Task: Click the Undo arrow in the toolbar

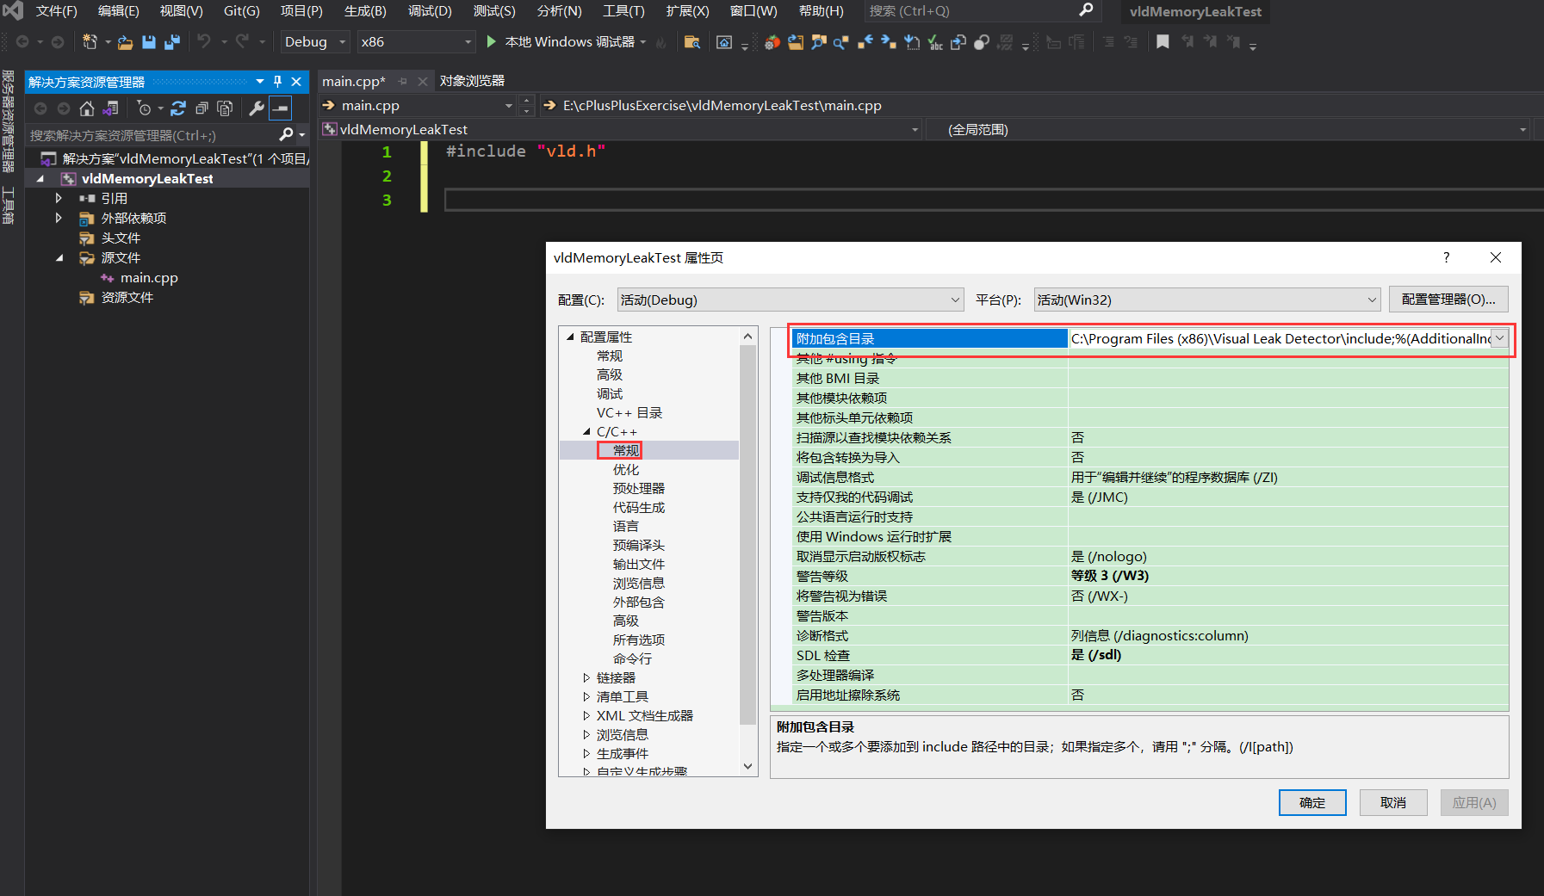Action: tap(204, 40)
